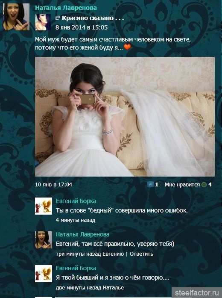
Task: Click the Наталья Лавренова post author name
Action: pos(66,8)
